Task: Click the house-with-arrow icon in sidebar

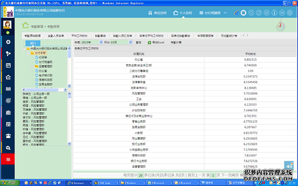Action: point(8,77)
